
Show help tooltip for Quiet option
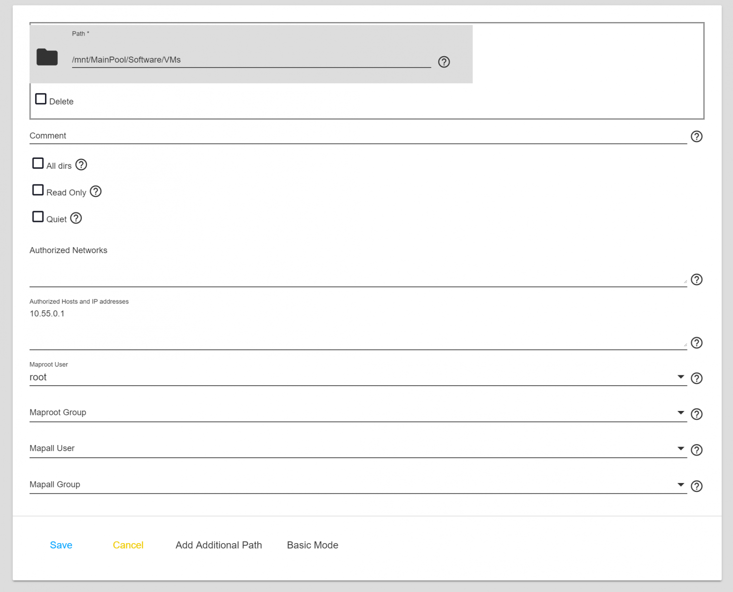coord(76,218)
